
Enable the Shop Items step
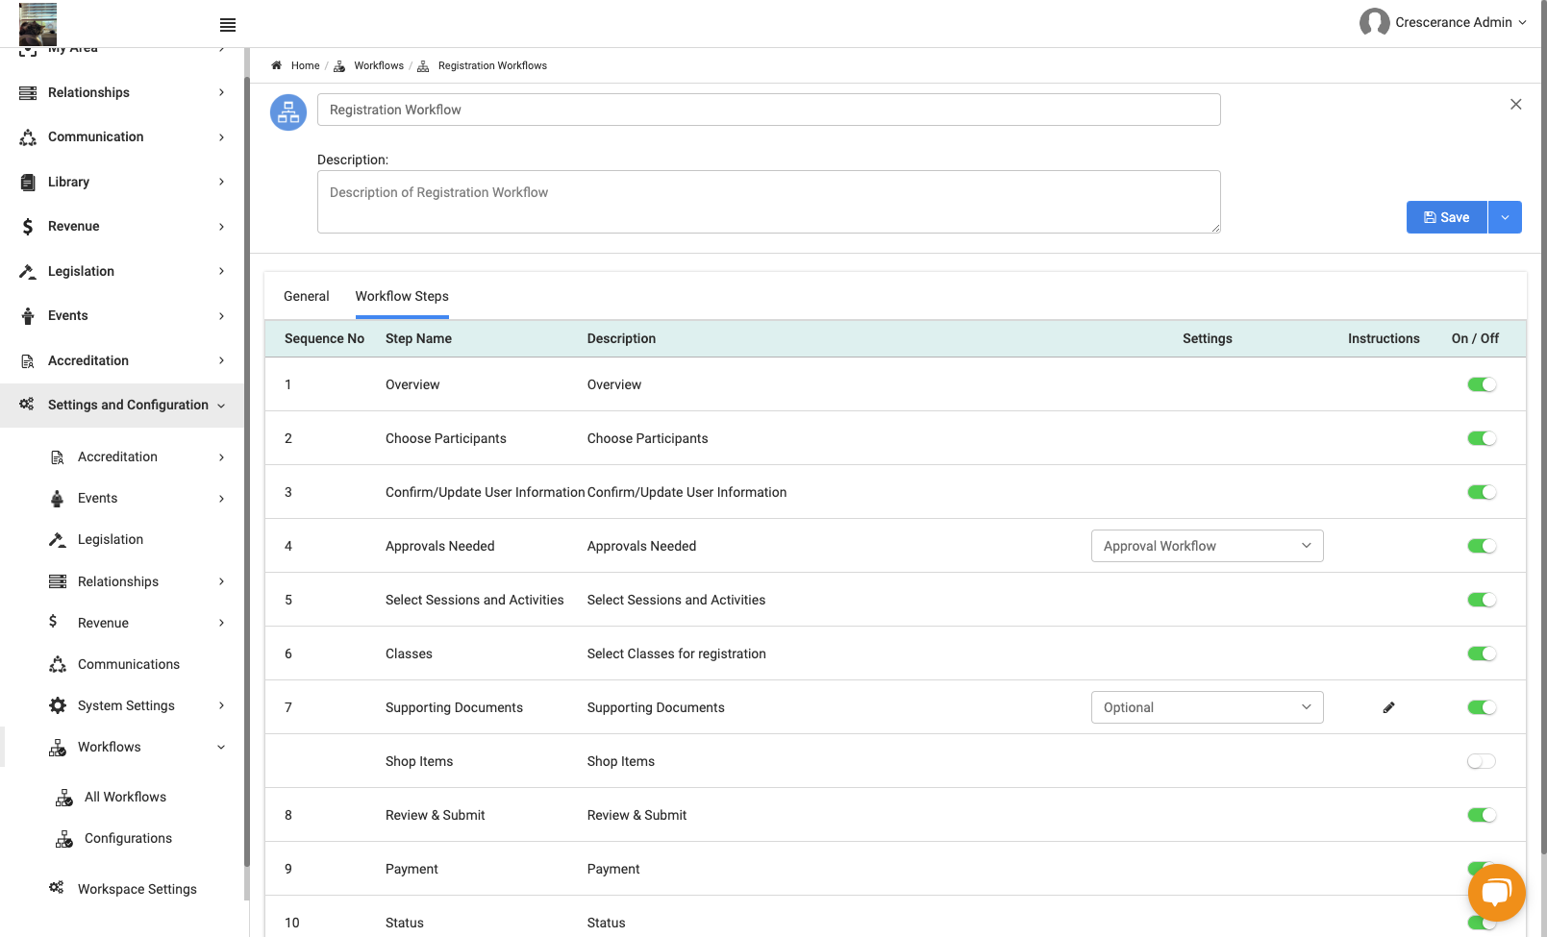(1482, 761)
